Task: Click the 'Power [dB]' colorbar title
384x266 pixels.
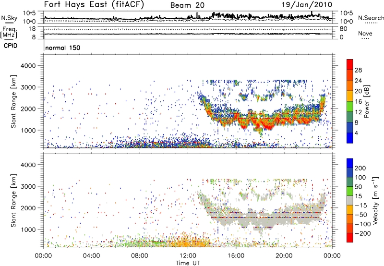Action: (366, 101)
